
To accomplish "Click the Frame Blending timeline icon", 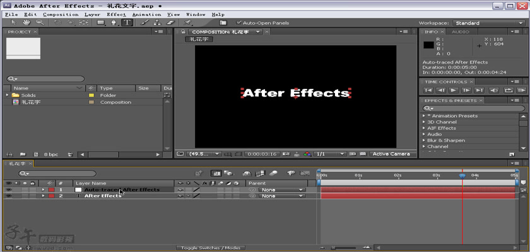I will pos(260,173).
